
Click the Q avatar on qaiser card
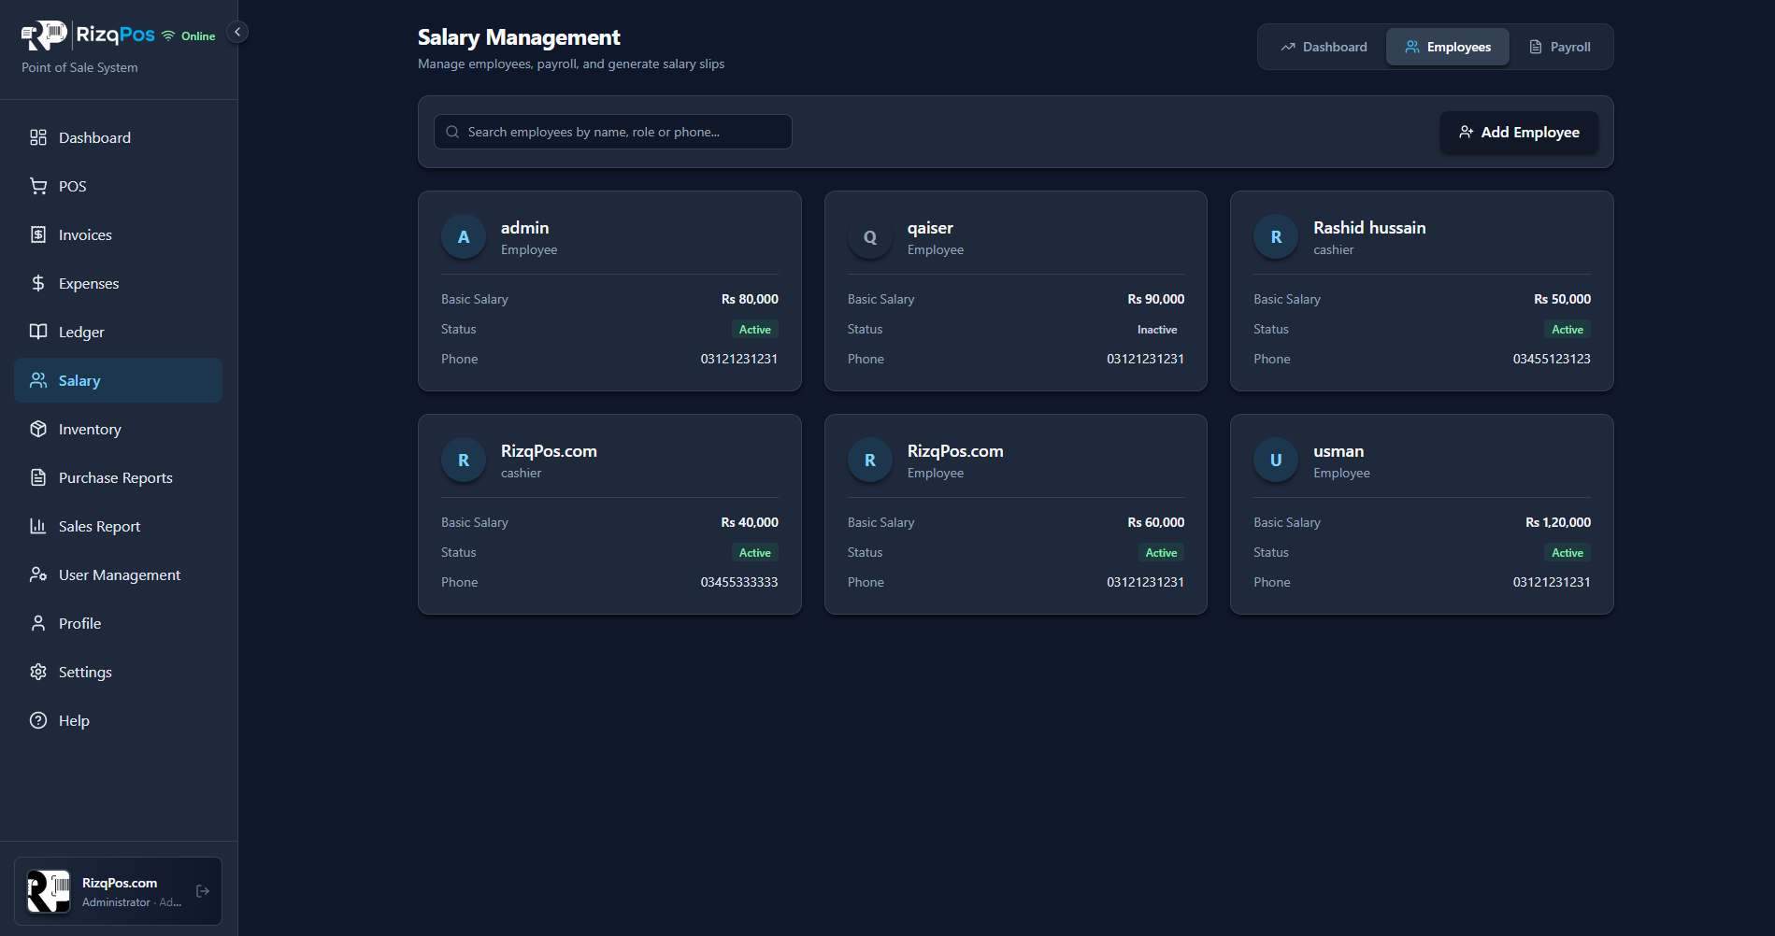pyautogui.click(x=870, y=237)
